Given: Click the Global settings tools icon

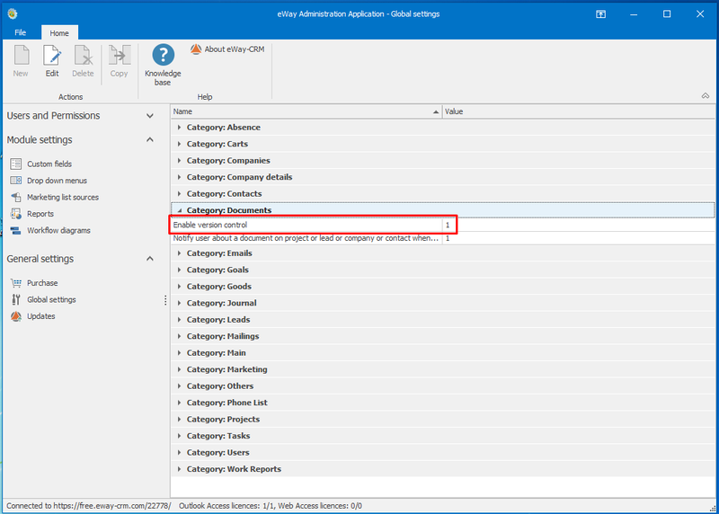Looking at the screenshot, I should tap(16, 299).
